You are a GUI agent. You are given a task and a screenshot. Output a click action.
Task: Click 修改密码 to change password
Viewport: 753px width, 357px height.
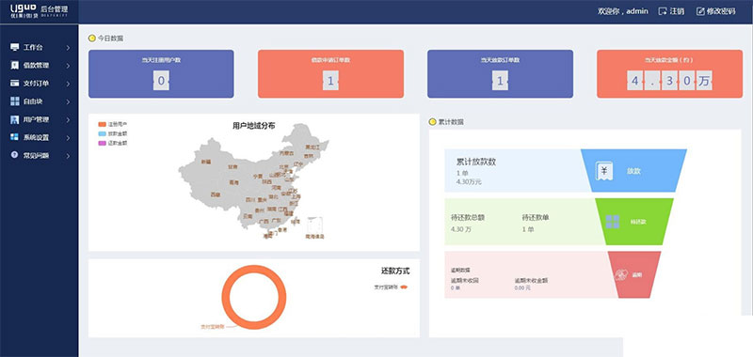pyautogui.click(x=716, y=11)
